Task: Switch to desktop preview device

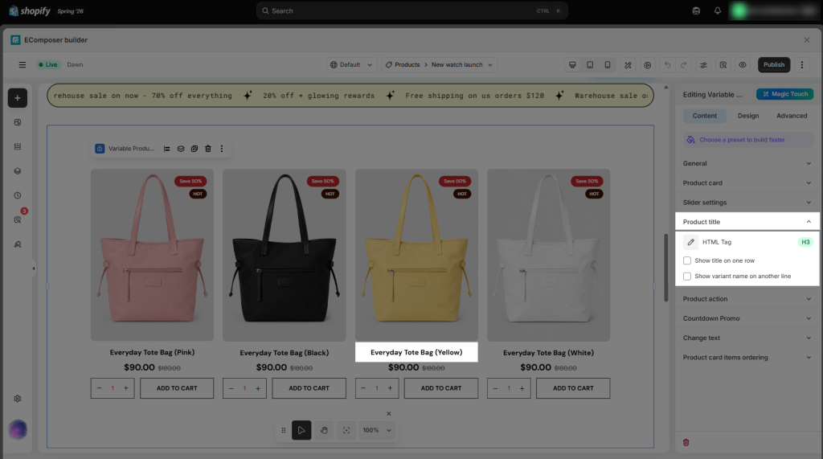Action: pos(572,64)
